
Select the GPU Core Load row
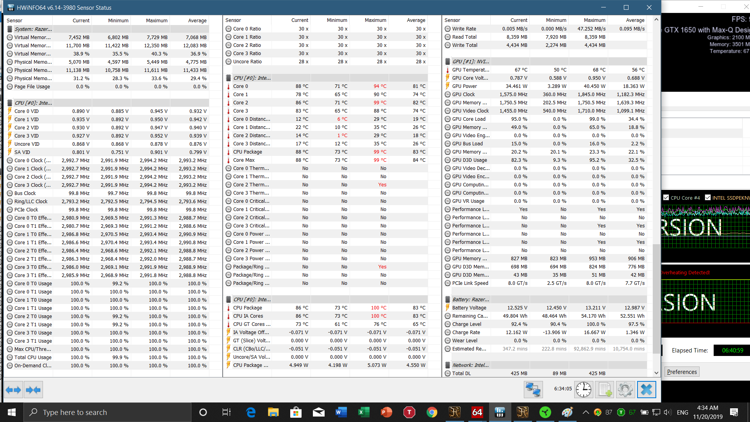[545, 119]
